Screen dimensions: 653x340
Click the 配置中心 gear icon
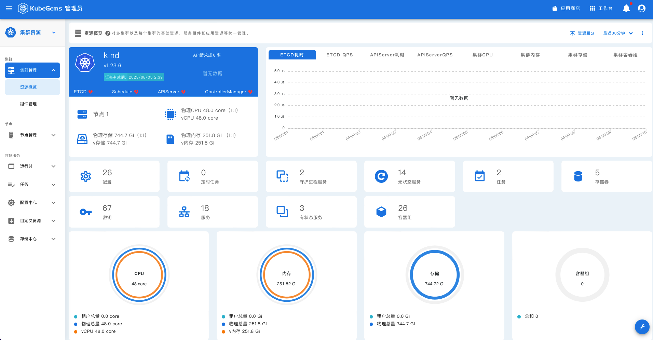coord(11,203)
